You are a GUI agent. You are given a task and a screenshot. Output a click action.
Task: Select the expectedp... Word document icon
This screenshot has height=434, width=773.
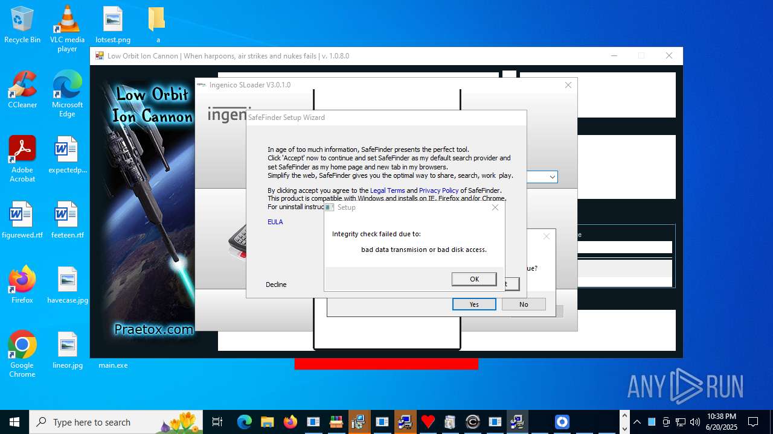[67, 155]
